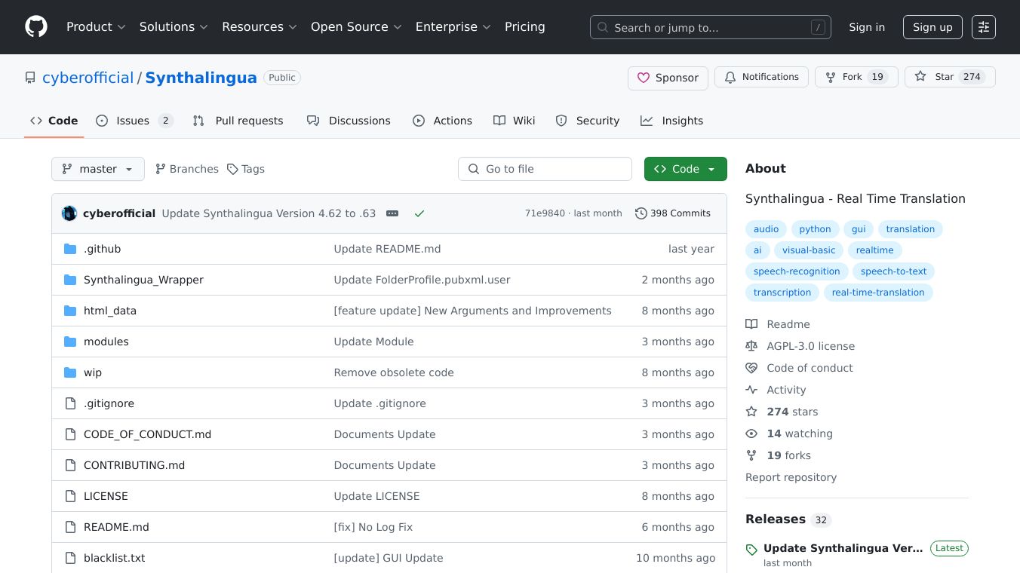1020x573 pixels.
Task: Click the GitHub logo icon
Action: 36,27
